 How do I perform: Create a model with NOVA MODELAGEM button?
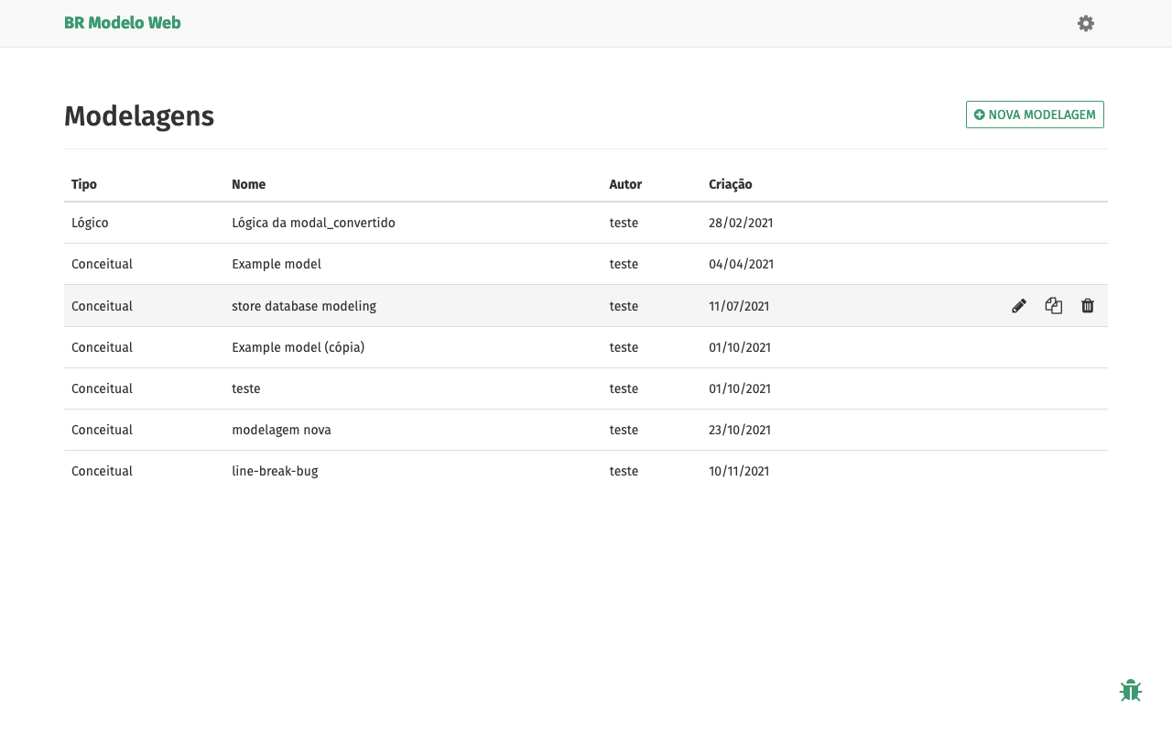tap(1035, 115)
